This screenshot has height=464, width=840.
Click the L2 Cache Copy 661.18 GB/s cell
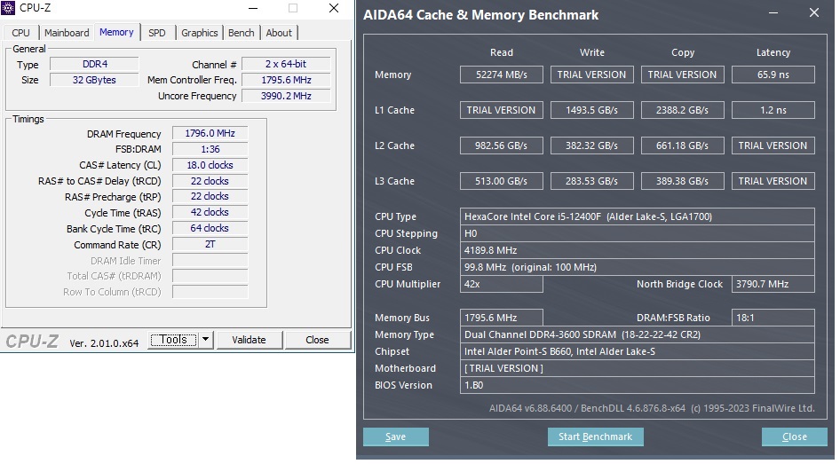tap(683, 145)
